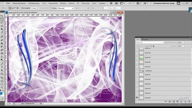Select the History Brush tool
Viewport: 192px width, 108px height.
(x=2, y=46)
